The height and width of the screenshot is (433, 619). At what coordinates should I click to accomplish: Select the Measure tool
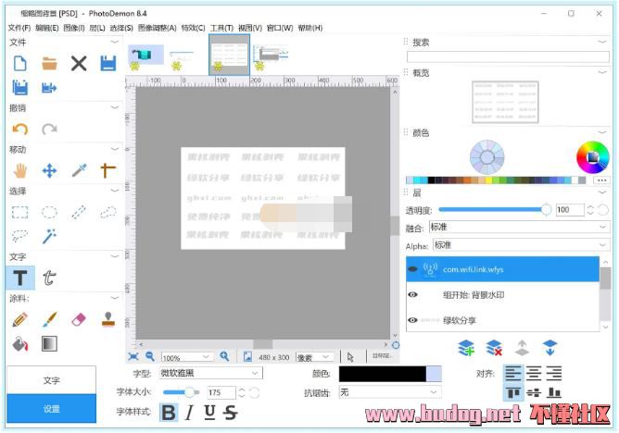[107, 170]
